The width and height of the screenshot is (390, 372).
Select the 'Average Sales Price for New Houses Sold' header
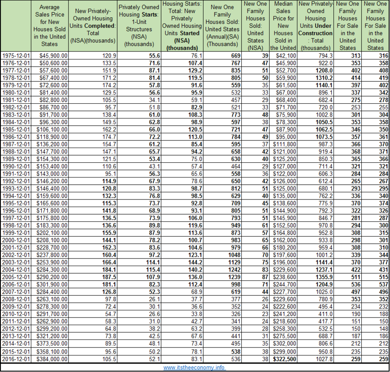(49, 26)
